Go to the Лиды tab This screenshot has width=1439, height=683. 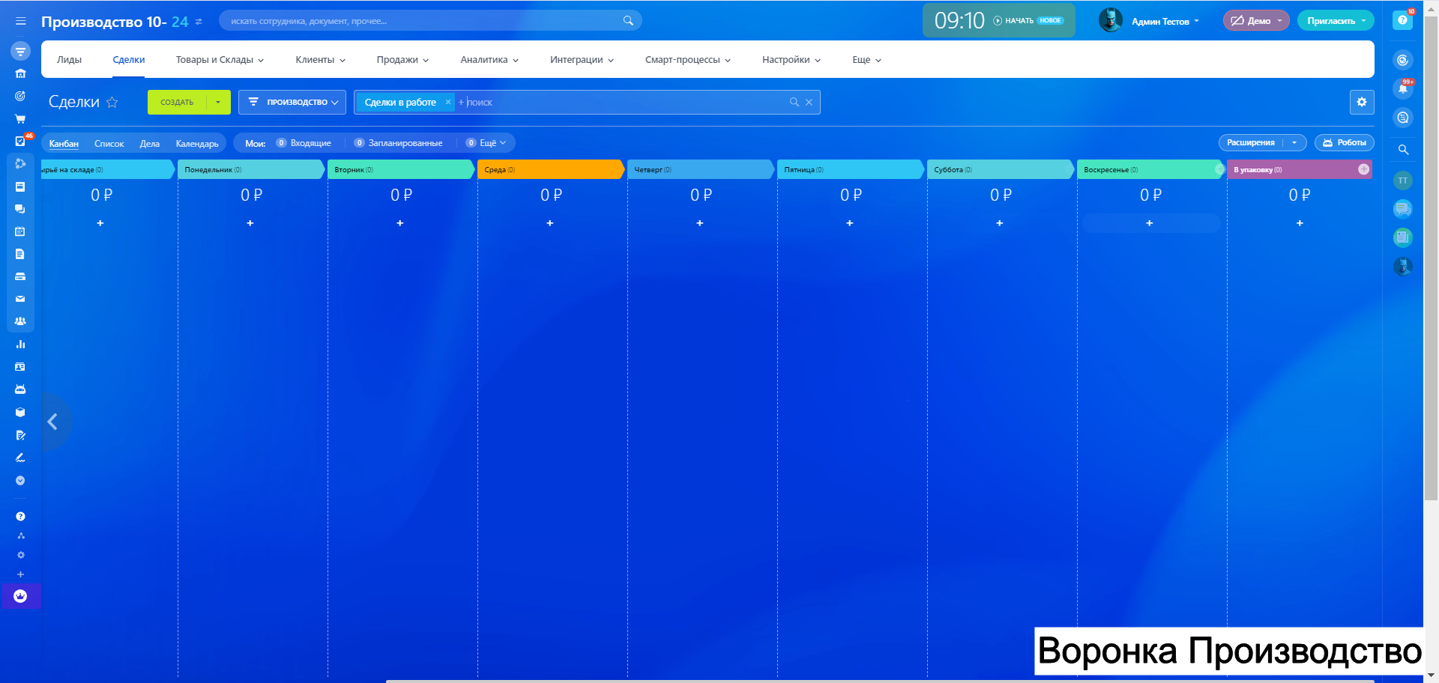tap(69, 60)
